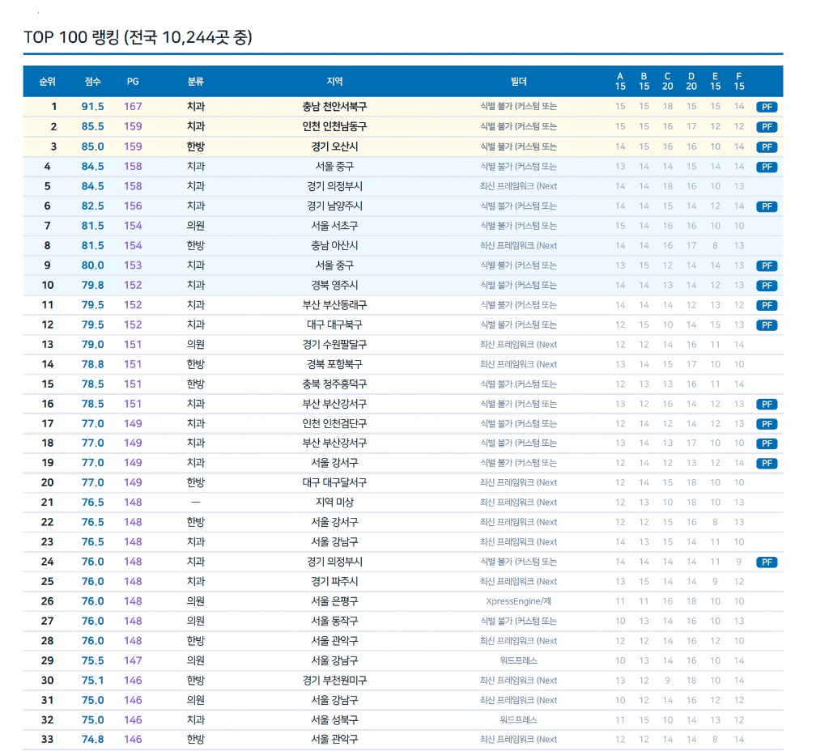Click 서울 동작구 region cell

click(334, 621)
